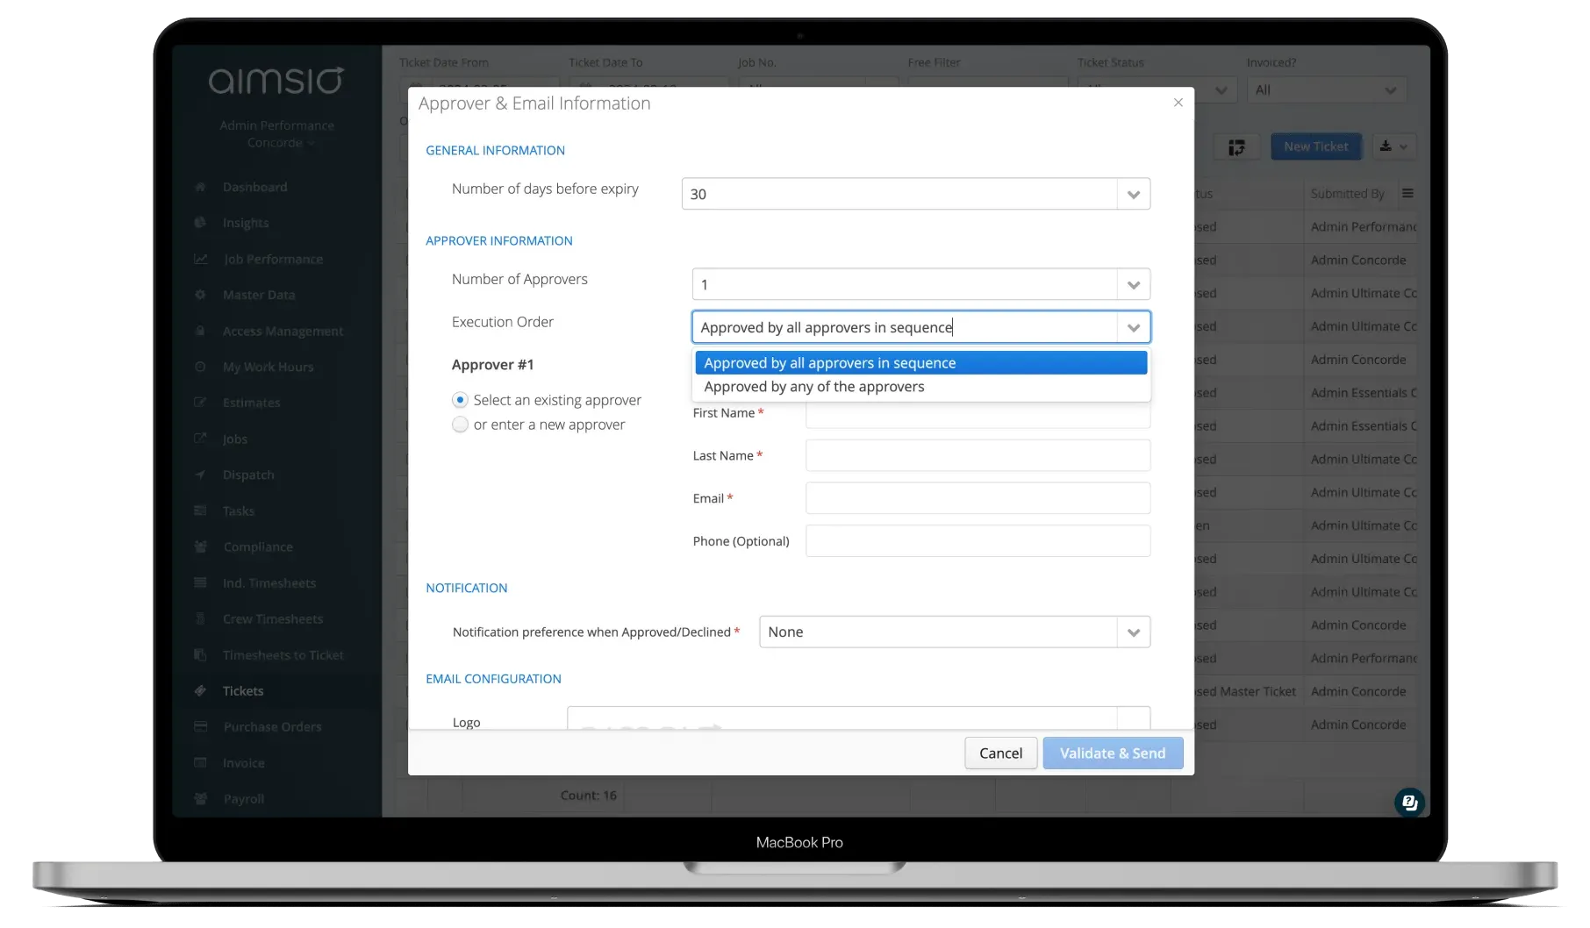1590x928 pixels.
Task: Select 'Approved by any of the approvers'
Action: coord(813,386)
